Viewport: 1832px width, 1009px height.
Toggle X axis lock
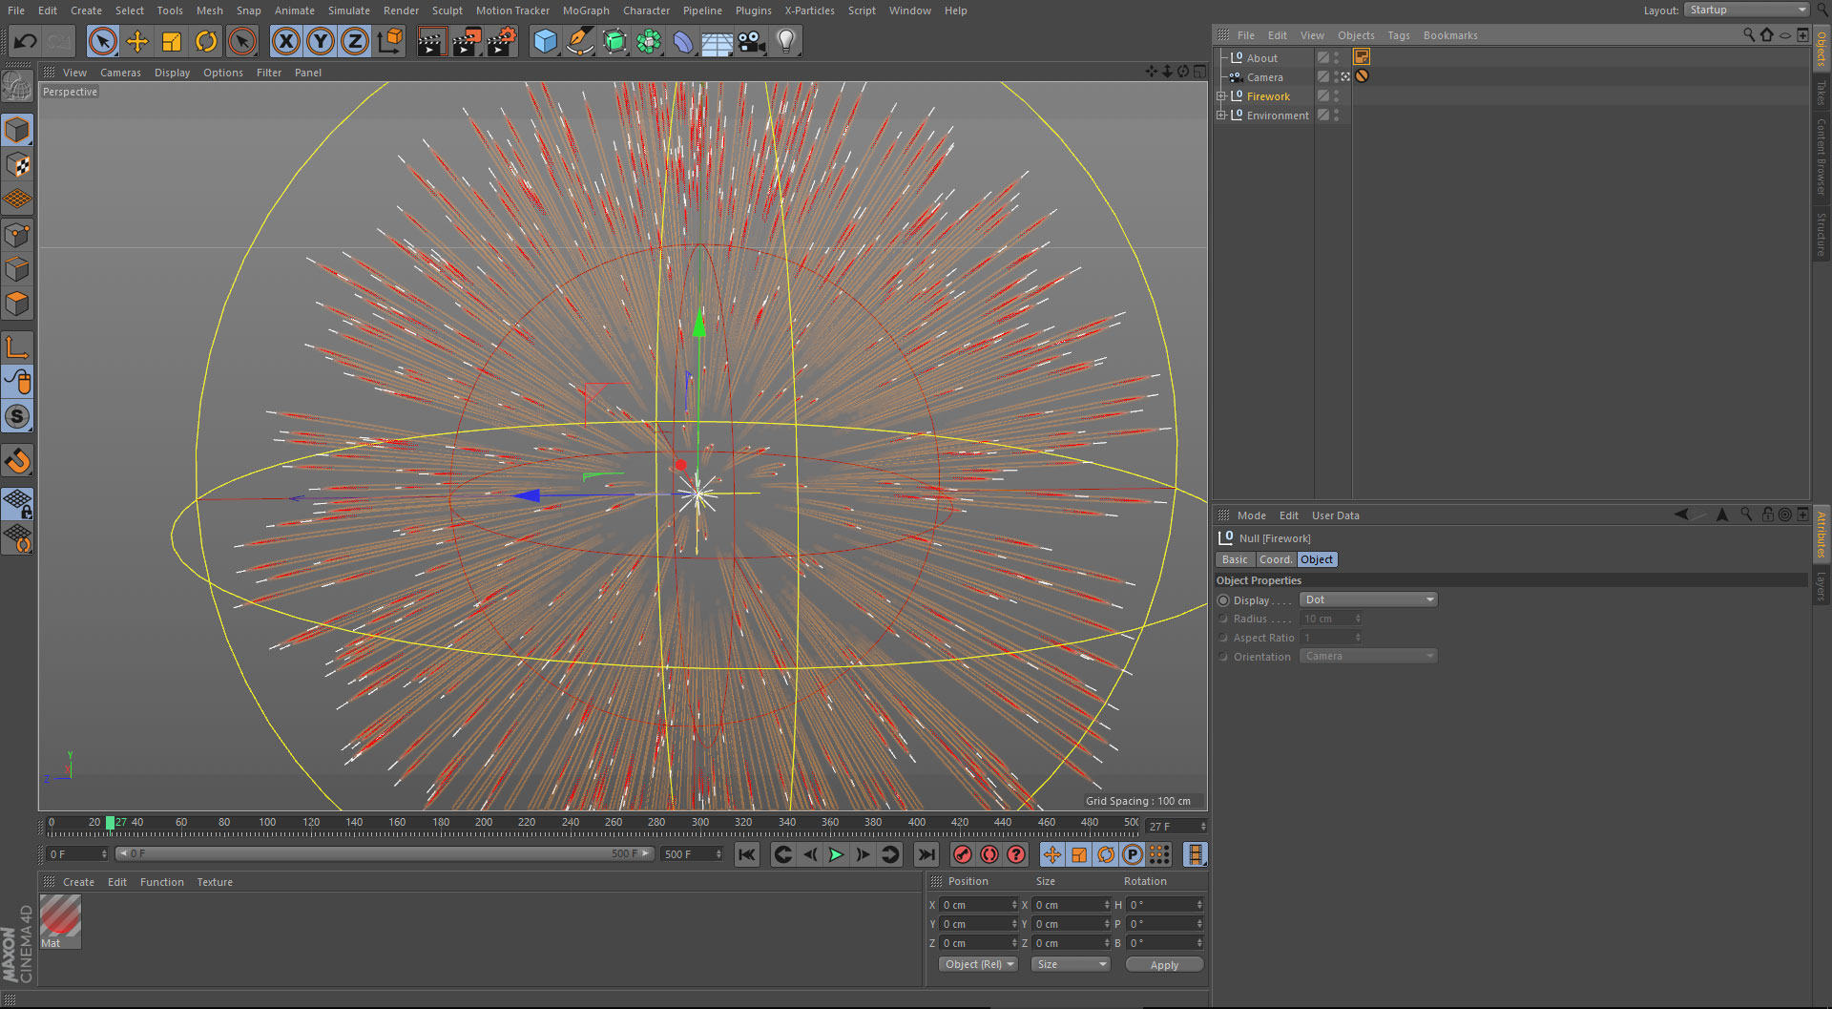pos(285,41)
